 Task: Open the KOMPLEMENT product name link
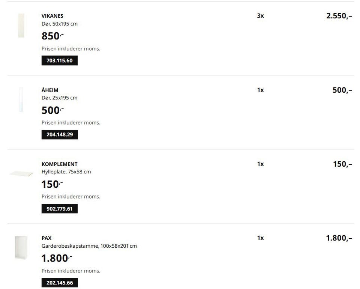click(59, 164)
